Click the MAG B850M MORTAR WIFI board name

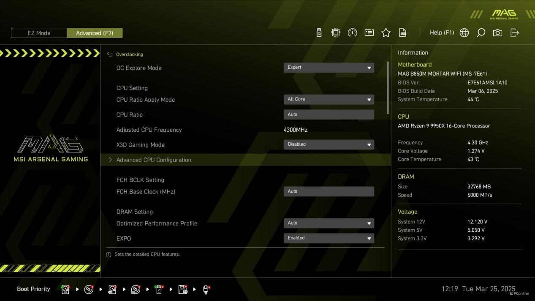(x=442, y=74)
